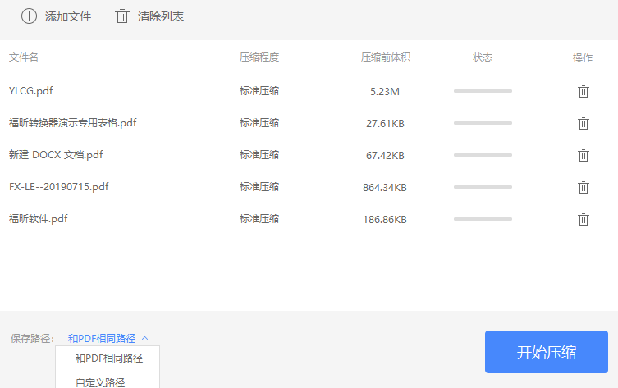The height and width of the screenshot is (388, 618).
Task: Remove 福昕软件.pdf using trash icon
Action: click(x=584, y=219)
